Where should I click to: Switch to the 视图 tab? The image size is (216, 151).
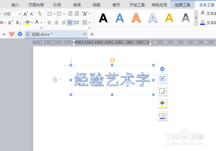pos(97,5)
